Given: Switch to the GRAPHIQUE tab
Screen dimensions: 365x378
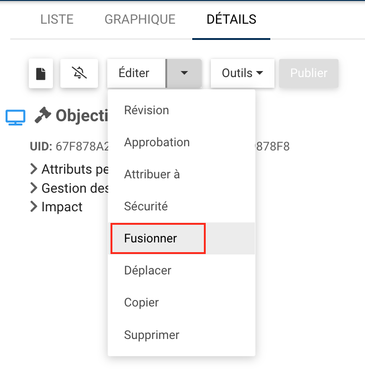Looking at the screenshot, I should tap(140, 20).
